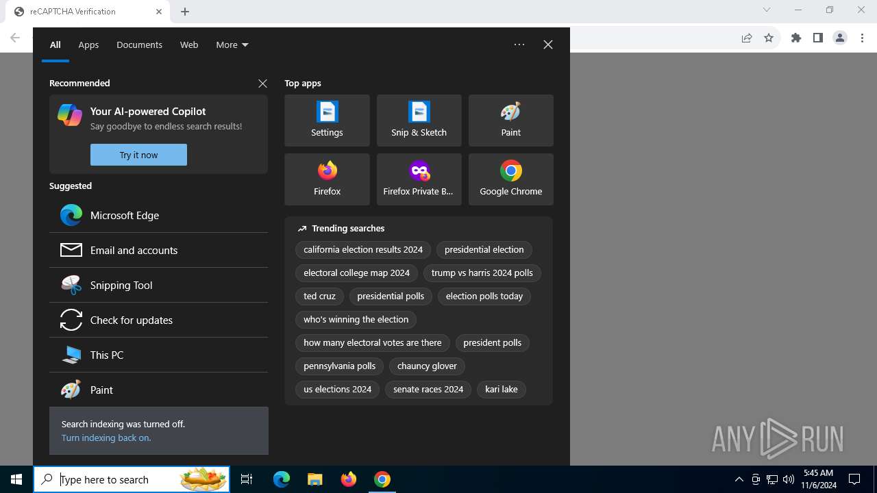
Task: Open search panel options ellipsis
Action: click(519, 45)
